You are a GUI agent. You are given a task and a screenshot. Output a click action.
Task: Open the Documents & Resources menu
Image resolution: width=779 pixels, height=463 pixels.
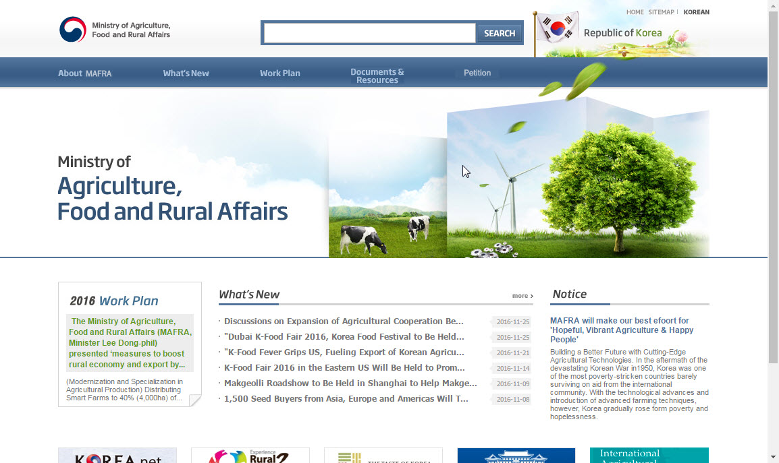pos(377,76)
